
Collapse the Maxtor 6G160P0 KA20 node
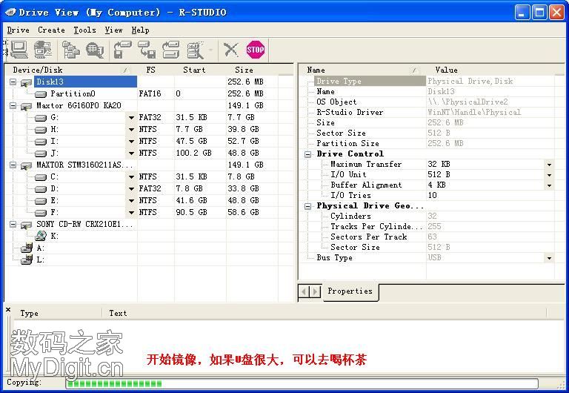[13, 106]
